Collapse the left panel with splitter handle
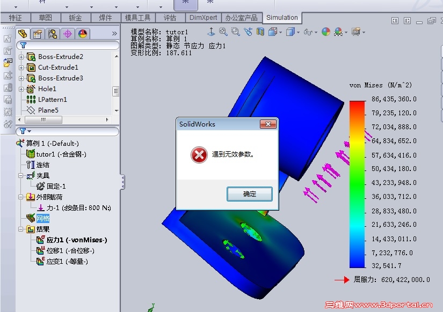 pyautogui.click(x=122, y=182)
